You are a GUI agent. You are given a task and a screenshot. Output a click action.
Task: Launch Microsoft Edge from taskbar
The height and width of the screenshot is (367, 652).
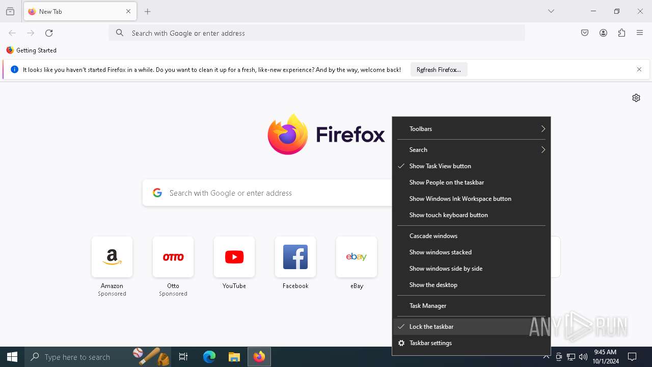(x=209, y=357)
